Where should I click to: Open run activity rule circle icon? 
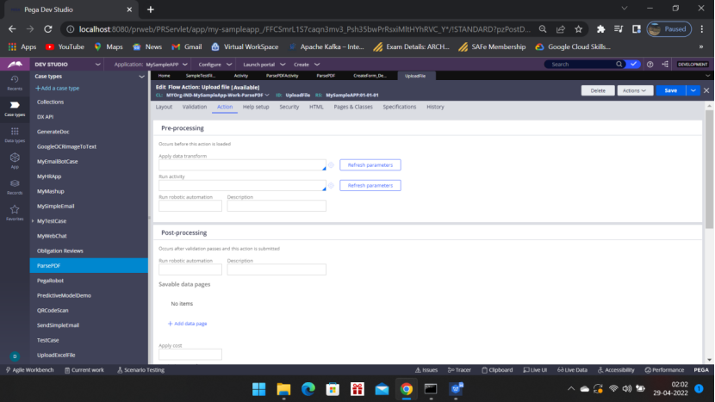point(331,185)
